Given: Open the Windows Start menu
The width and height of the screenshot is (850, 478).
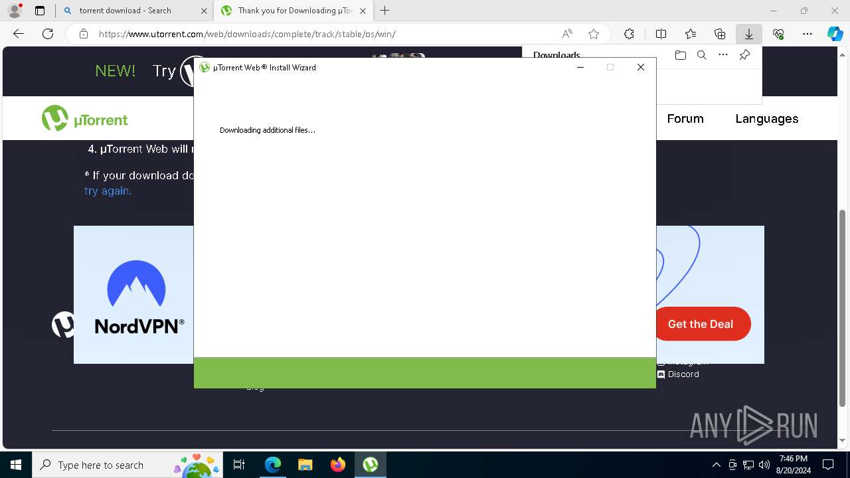Looking at the screenshot, I should tap(16, 465).
